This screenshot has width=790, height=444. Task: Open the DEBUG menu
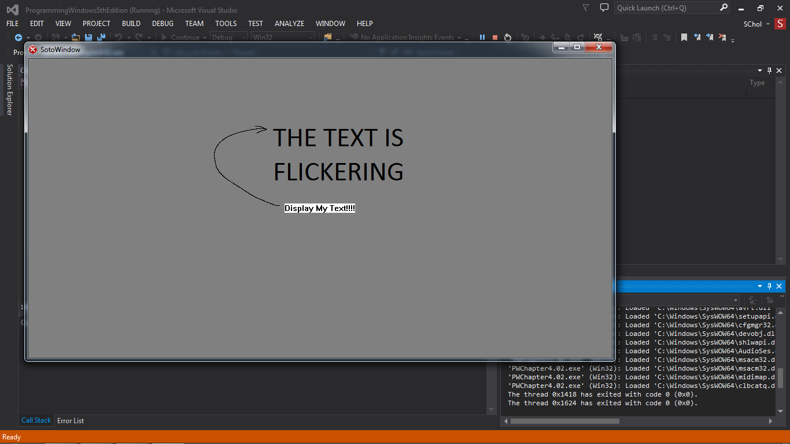coord(163,24)
